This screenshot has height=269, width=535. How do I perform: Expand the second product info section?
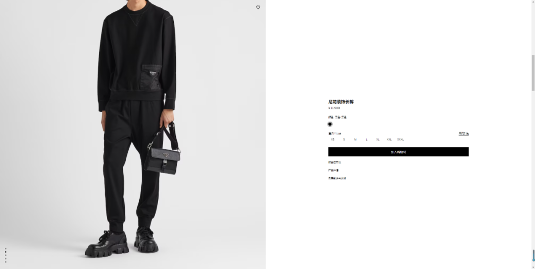pos(333,170)
